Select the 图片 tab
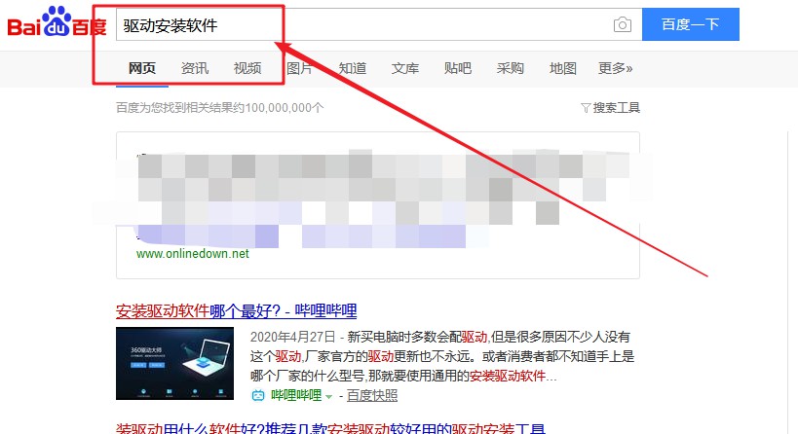This screenshot has width=798, height=434. pyautogui.click(x=300, y=68)
